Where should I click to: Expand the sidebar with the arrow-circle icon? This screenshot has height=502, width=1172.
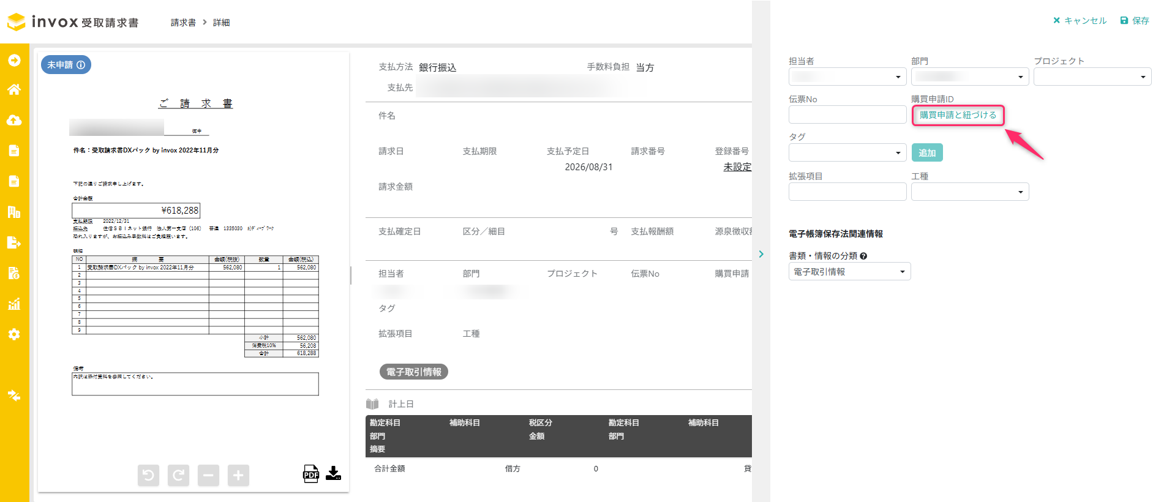point(14,60)
